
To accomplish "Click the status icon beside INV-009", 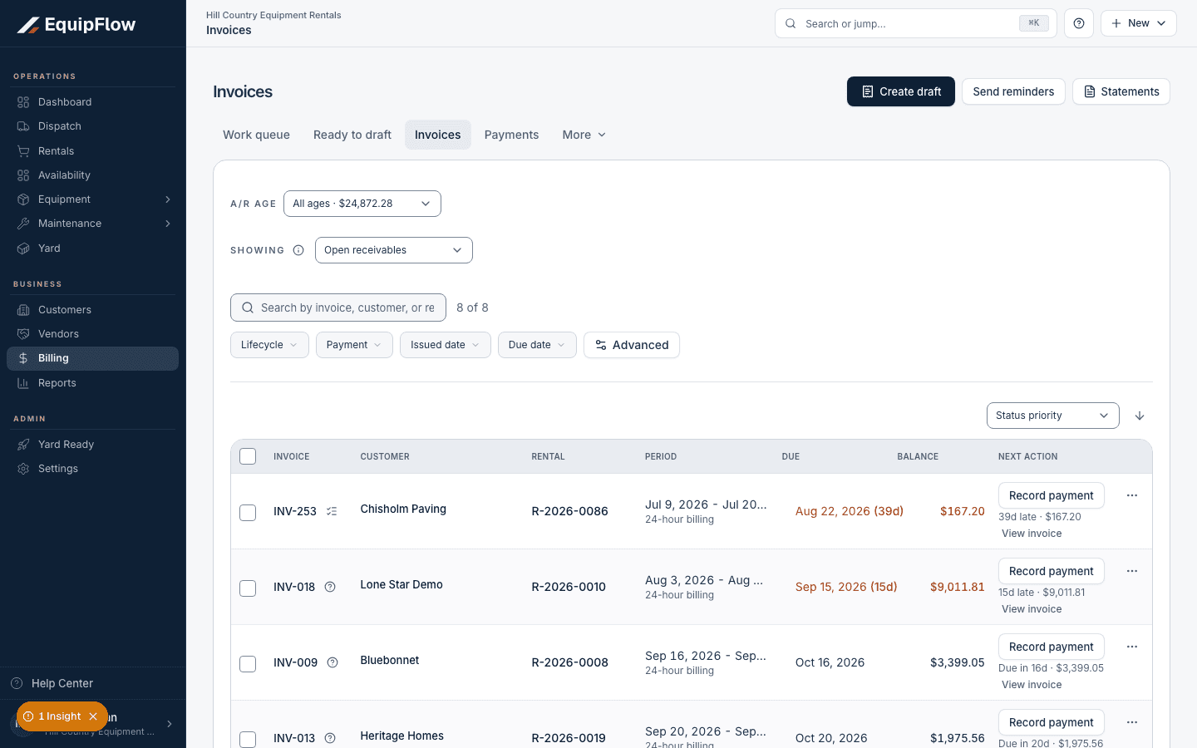I will click(x=332, y=662).
